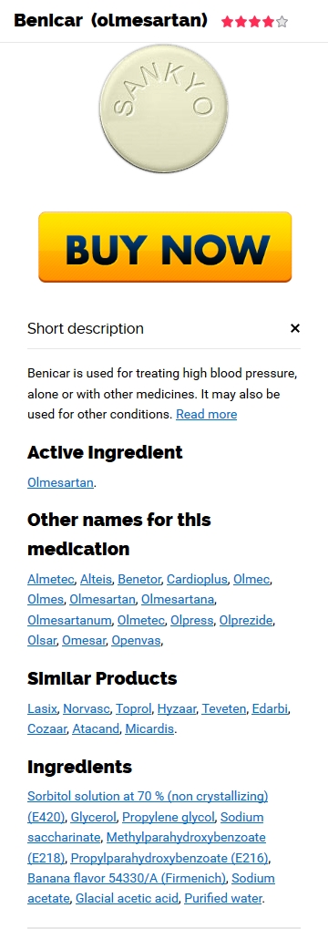This screenshot has width=328, height=929.
Task: Close the Short description section
Action: 295,328
